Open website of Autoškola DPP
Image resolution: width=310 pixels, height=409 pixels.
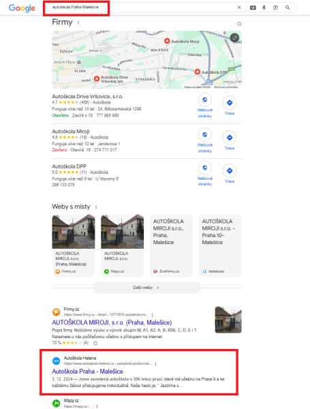point(205,174)
